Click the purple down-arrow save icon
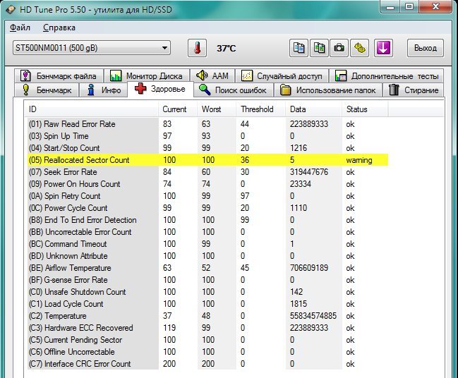This screenshot has height=378, width=458. (x=383, y=48)
